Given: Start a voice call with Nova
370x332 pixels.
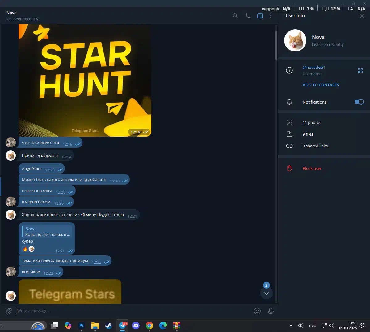Looking at the screenshot, I should (248, 16).
